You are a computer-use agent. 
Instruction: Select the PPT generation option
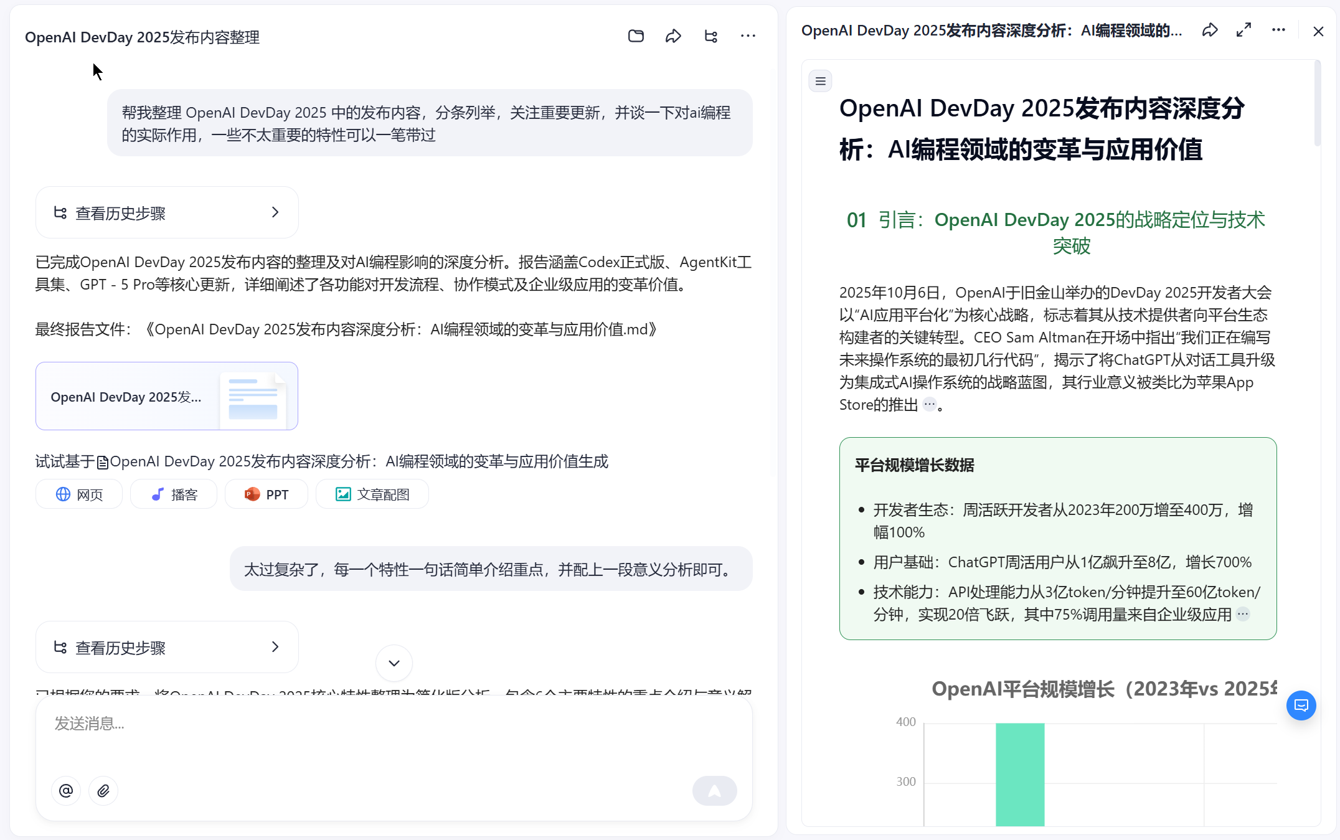click(x=267, y=494)
